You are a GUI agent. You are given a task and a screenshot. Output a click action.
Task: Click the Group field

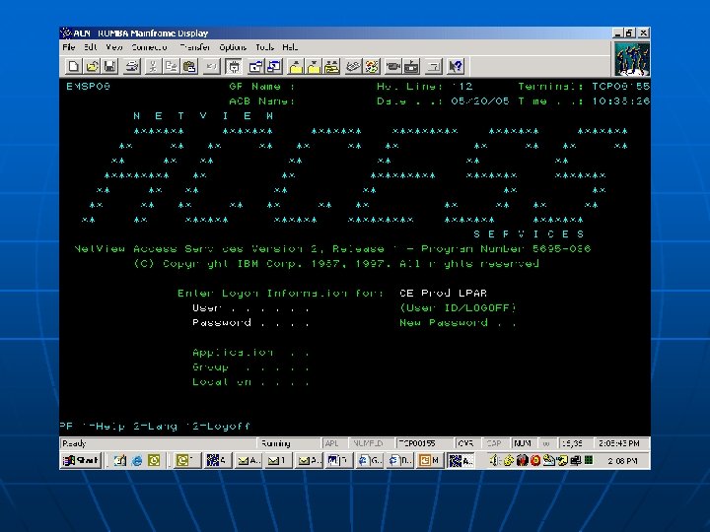pos(250,366)
